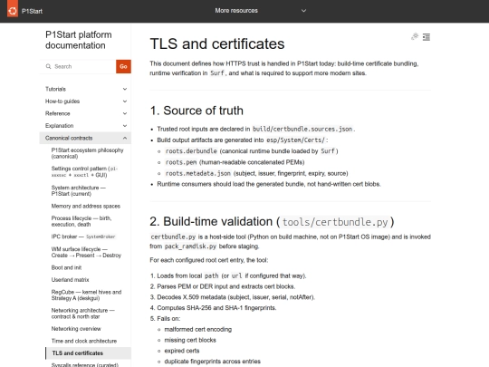Click 'Computes SHA-256 and SHA-1 fingerprints' line

point(216,308)
